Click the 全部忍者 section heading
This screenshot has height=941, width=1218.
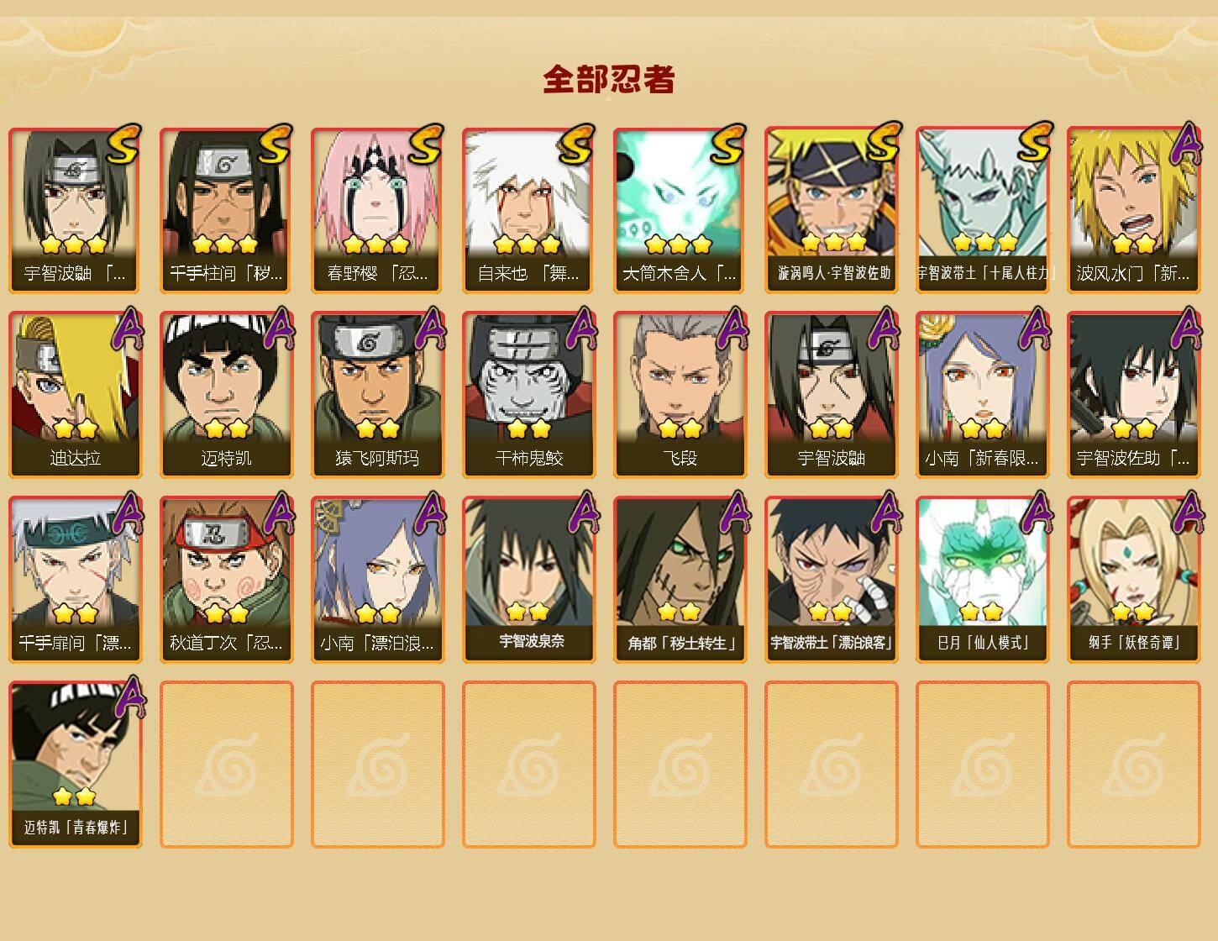pos(609,79)
